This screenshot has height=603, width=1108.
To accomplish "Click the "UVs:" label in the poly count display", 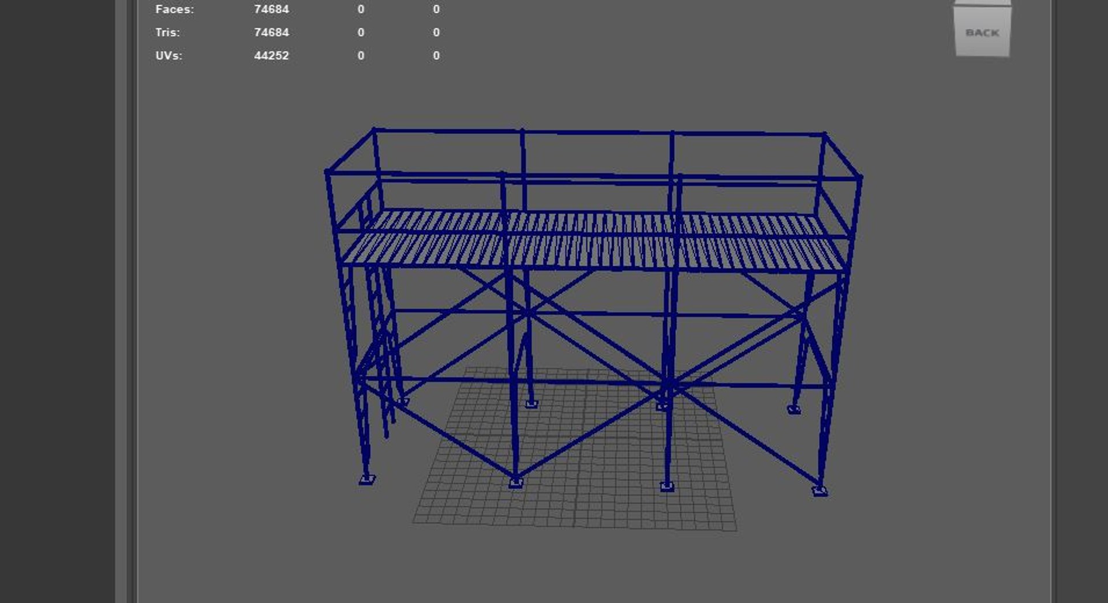I will [x=169, y=55].
